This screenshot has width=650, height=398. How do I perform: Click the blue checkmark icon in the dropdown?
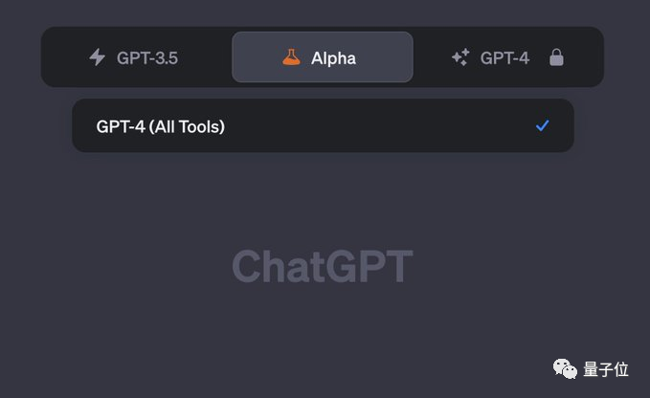point(543,125)
